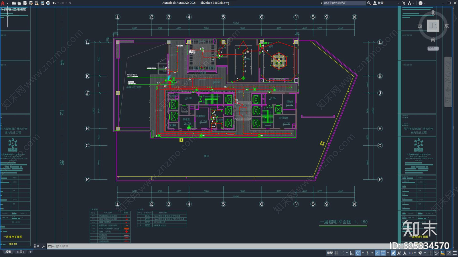Toggle isometric drafting in status bar
Viewport: 458px width, 257px height.
(x=368, y=253)
